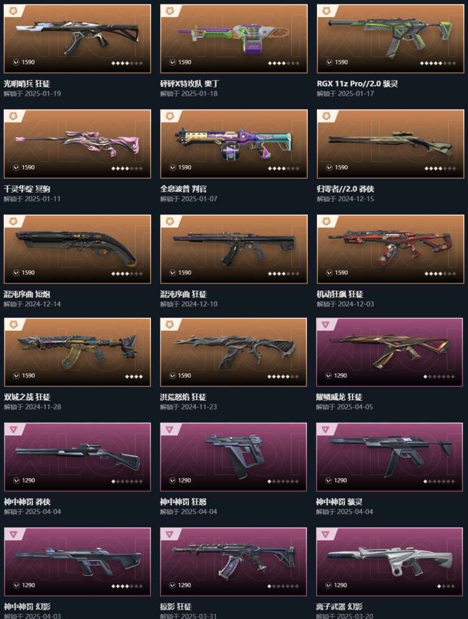Image resolution: width=468 pixels, height=619 pixels.
Task: Click the 神中神罚 骇灵 skin title
Action: pyautogui.click(x=339, y=501)
